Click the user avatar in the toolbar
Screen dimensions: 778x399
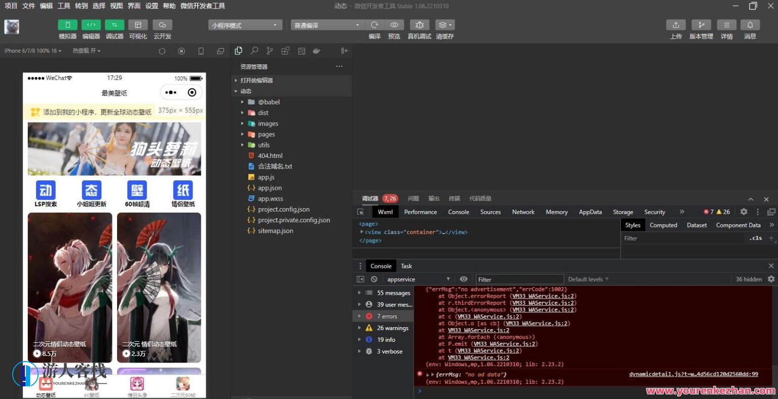(x=12, y=27)
